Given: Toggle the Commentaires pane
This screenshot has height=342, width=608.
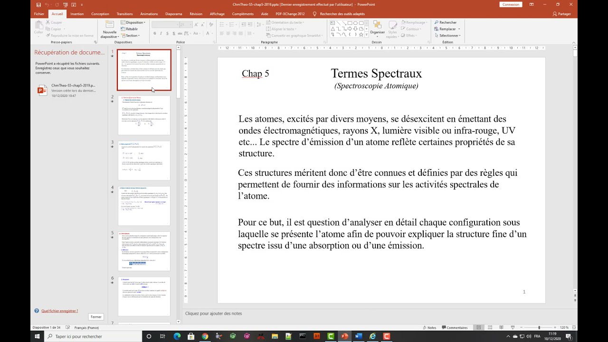Looking at the screenshot, I should coord(455,327).
